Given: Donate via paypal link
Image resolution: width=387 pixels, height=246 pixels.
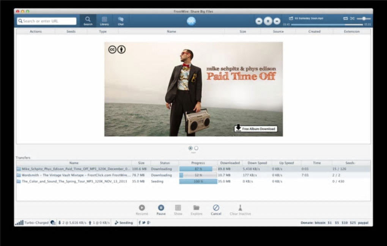Looking at the screenshot, I should [x=363, y=222].
